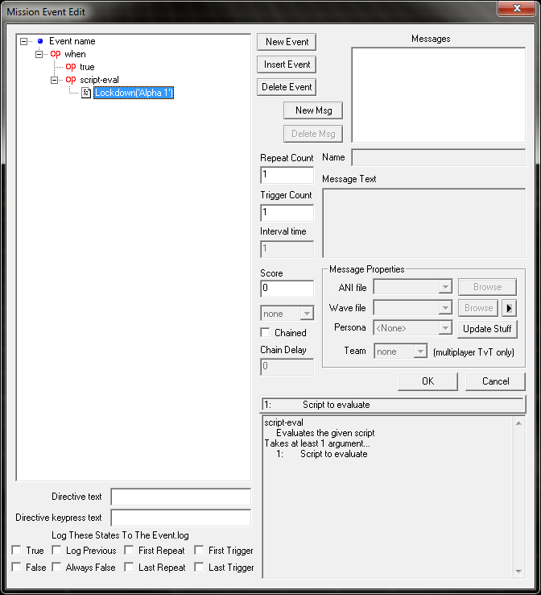Collapse the 'when' operator node
Screen dimensions: 541x595
pyautogui.click(x=39, y=54)
